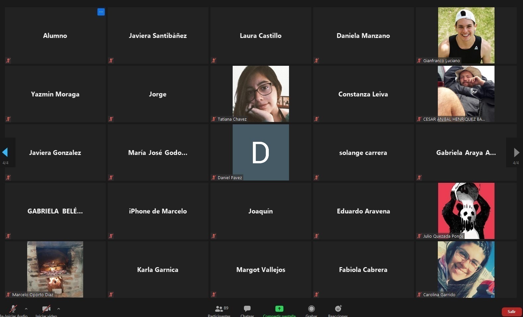Unmute the microphone in the toolbar
This screenshot has width=523, height=317.
tap(13, 309)
